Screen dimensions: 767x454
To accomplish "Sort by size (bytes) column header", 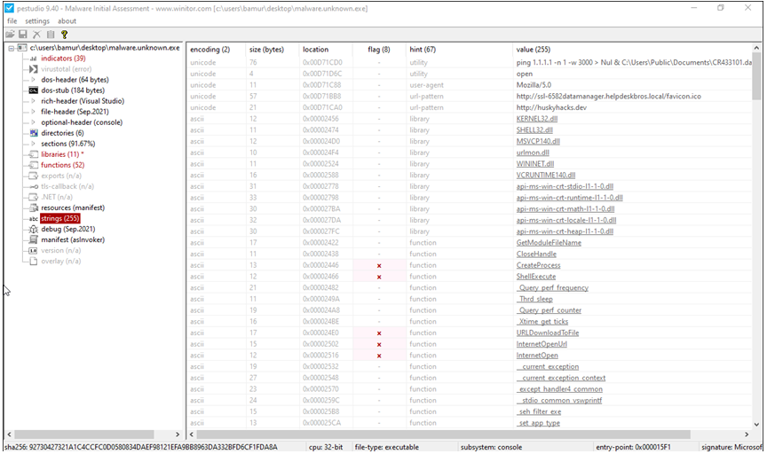I will pos(266,50).
